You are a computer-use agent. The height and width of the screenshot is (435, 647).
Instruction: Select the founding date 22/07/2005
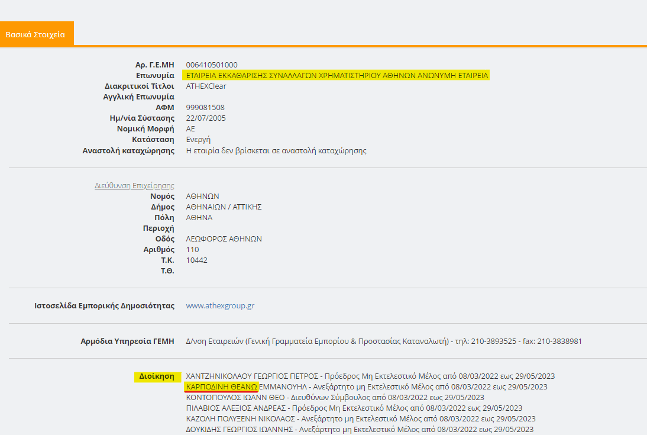tap(206, 118)
